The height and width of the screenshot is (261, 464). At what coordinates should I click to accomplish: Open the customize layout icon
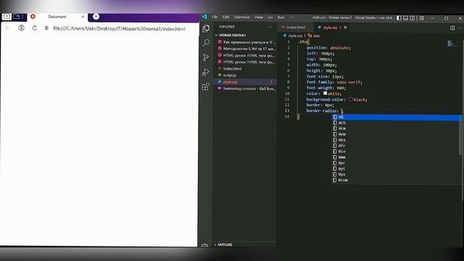(422, 18)
